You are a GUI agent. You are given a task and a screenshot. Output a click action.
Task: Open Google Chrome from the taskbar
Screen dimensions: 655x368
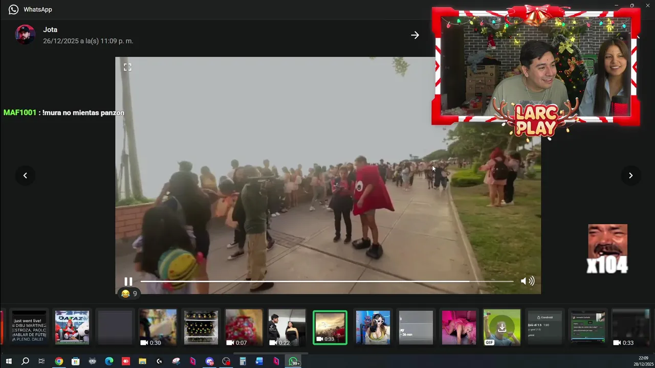(x=59, y=361)
